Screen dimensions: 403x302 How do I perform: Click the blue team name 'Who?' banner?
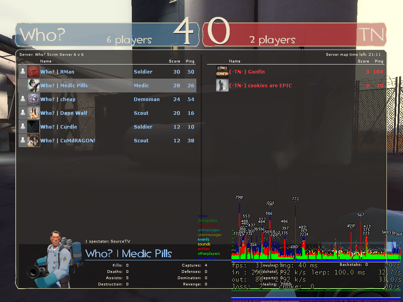tap(43, 35)
